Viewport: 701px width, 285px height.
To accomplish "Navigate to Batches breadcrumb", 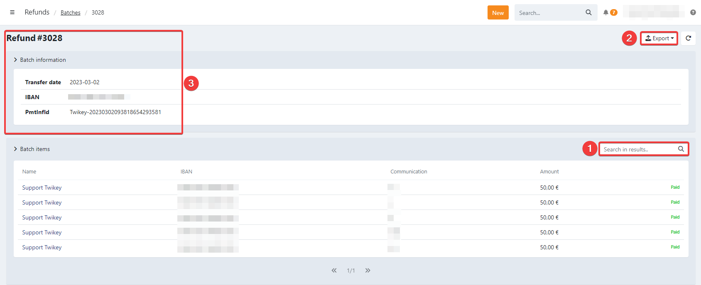I will (71, 13).
